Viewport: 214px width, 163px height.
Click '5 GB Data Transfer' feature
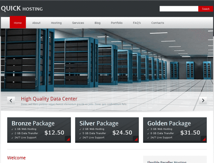[94, 133]
